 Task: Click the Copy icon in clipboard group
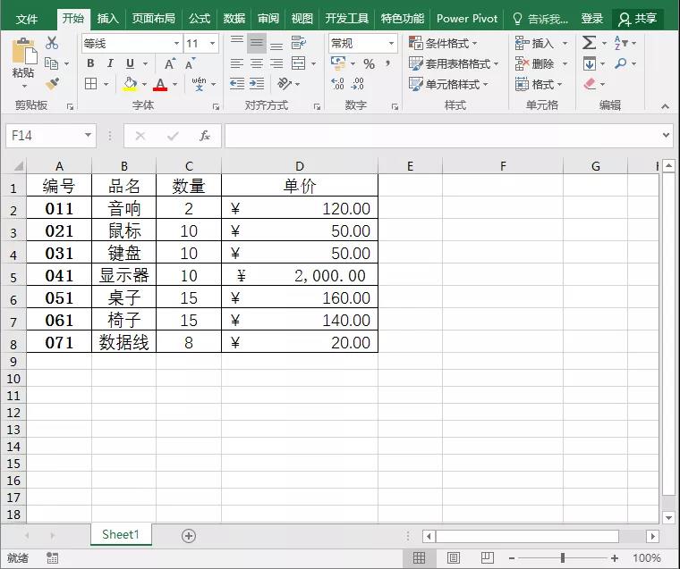pos(52,63)
